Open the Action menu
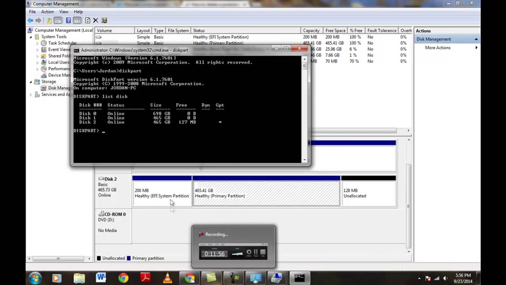506x285 pixels. 47,12
